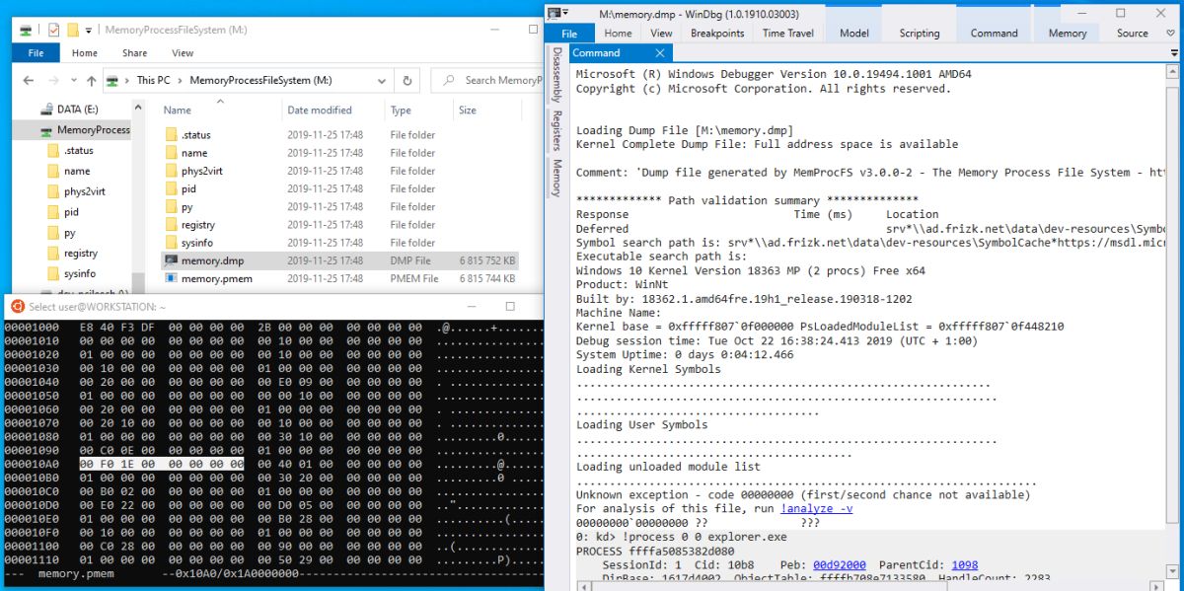Click the drive icon in Explorer title bar
This screenshot has height=591, width=1184.
tap(25, 31)
